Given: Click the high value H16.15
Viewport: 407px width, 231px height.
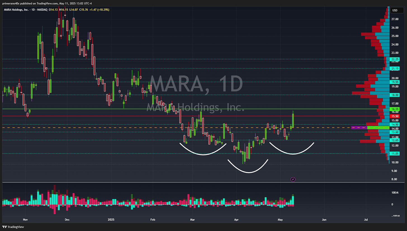Looking at the screenshot, I should (64, 10).
